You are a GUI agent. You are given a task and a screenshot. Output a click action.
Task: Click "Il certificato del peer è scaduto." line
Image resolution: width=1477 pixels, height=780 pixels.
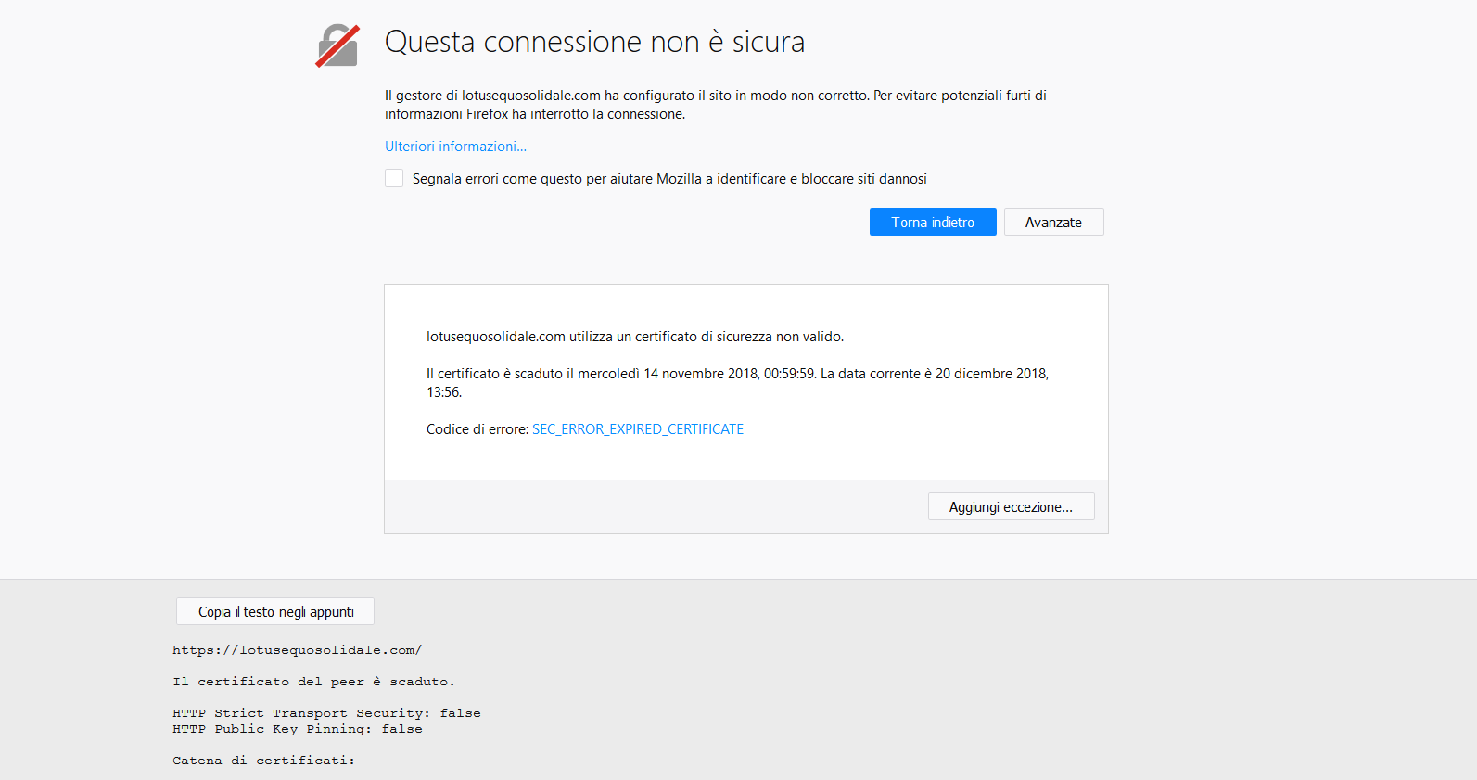tap(313, 682)
